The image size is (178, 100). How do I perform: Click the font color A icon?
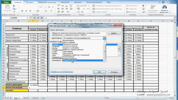[x=51, y=11]
